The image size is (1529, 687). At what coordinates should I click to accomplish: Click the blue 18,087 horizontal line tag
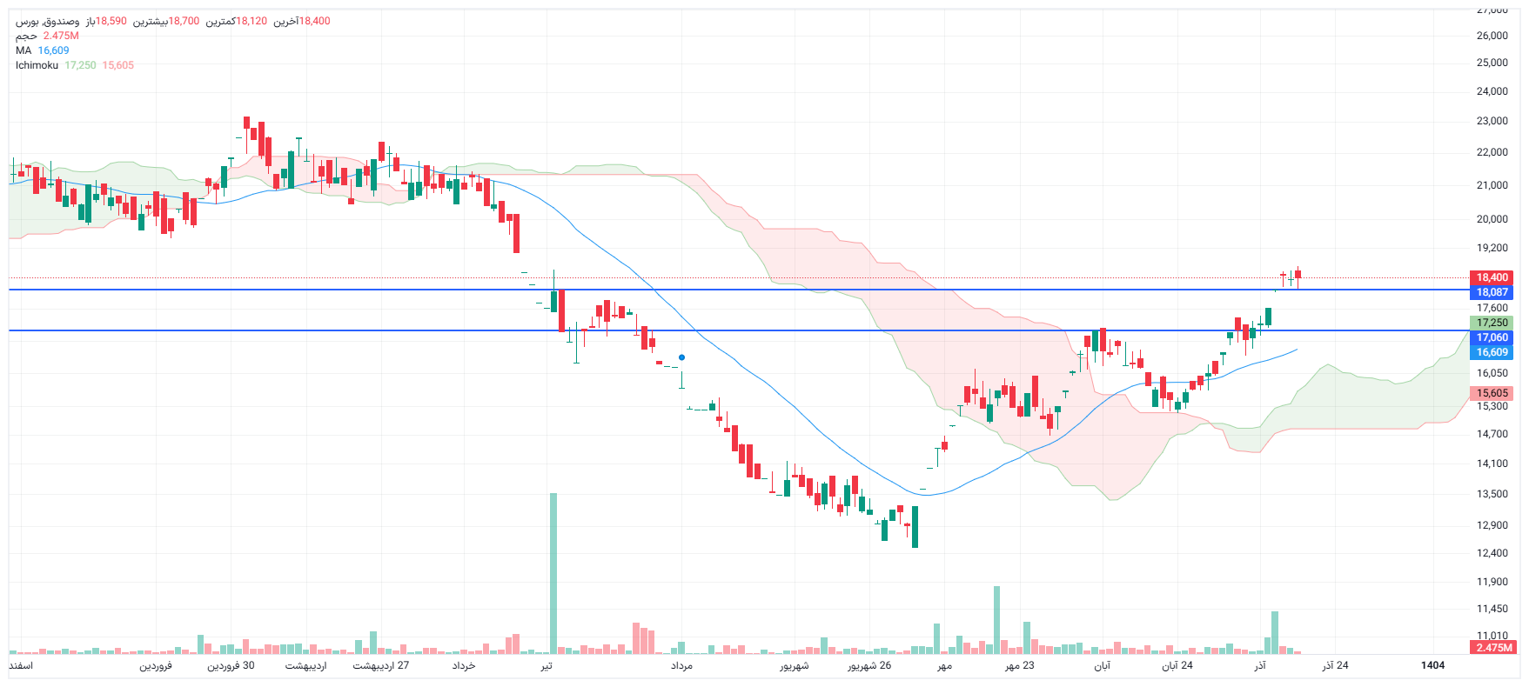tap(1492, 292)
